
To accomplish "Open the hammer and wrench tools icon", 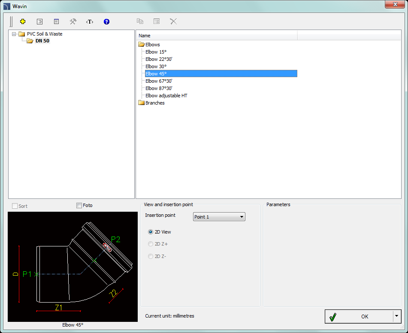I will tap(73, 21).
